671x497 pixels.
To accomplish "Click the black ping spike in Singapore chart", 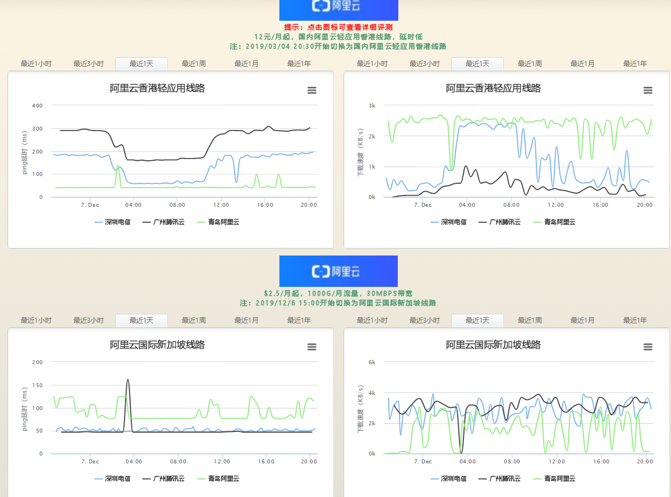I will (x=128, y=382).
